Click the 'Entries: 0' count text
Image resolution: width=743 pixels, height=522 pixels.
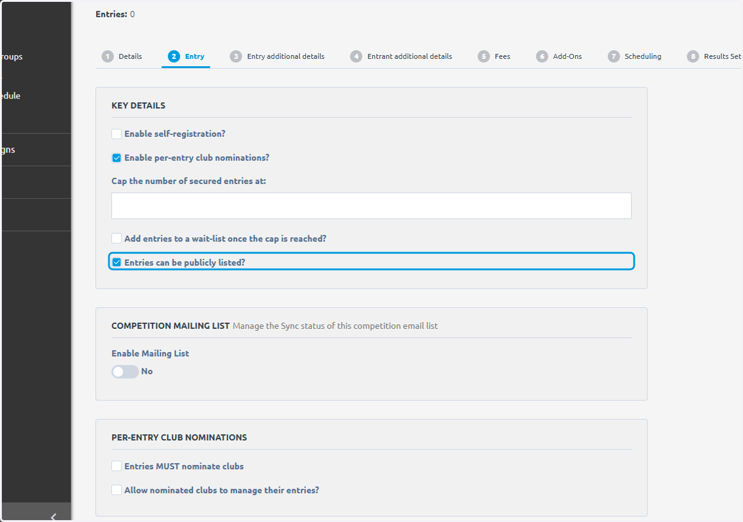point(115,14)
